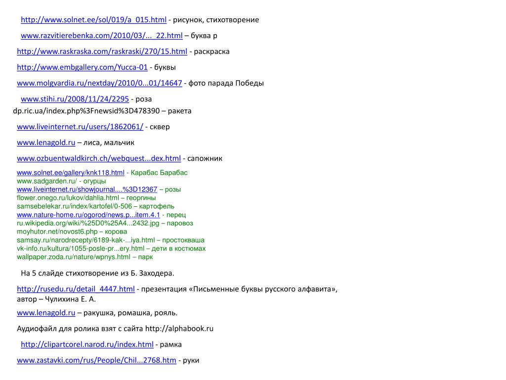
Task: Select the dp.ric.ua ракета text line
Action: pos(102,111)
